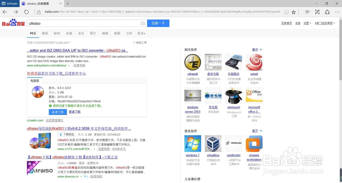
Task: Switch to 新闻 search tab
Action: (x=45, y=33)
